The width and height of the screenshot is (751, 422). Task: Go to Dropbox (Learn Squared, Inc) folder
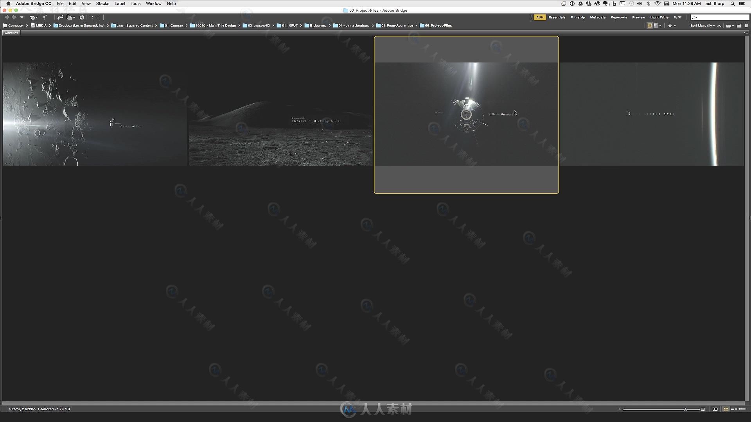pos(79,25)
